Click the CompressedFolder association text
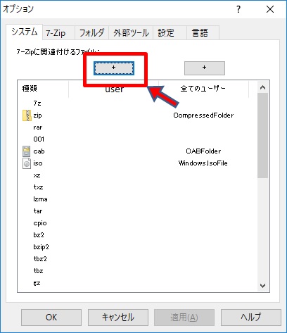The height and width of the screenshot is (333, 287). tap(203, 115)
